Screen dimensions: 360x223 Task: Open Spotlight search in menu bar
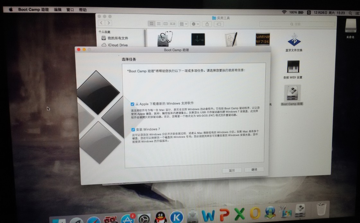click(x=350, y=13)
